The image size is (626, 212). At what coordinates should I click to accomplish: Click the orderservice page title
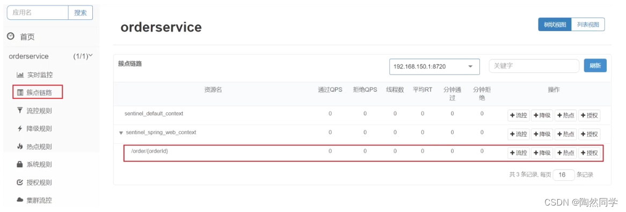coord(161,27)
